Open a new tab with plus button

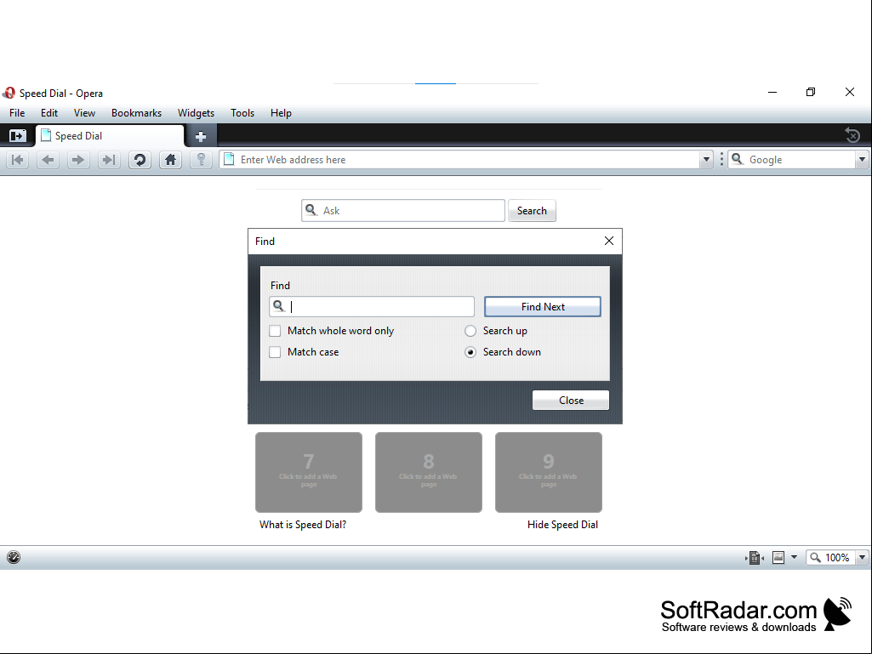[201, 136]
